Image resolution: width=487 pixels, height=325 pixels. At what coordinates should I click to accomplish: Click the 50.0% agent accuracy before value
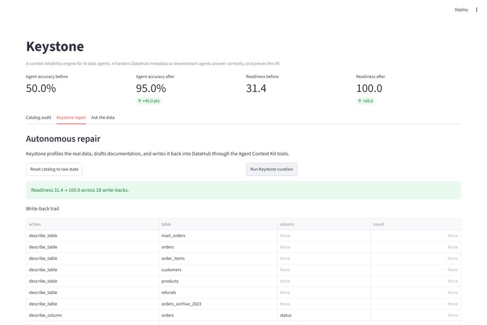(x=41, y=88)
